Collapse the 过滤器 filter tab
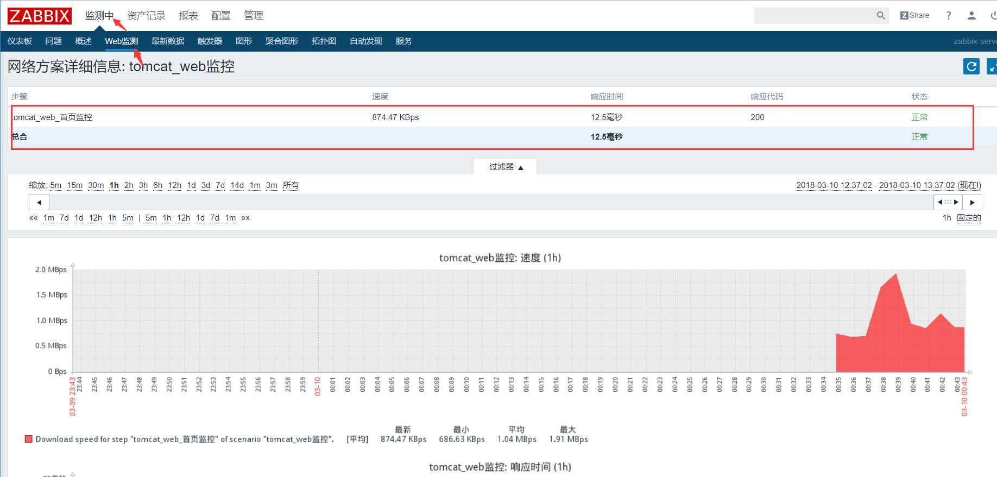 506,167
